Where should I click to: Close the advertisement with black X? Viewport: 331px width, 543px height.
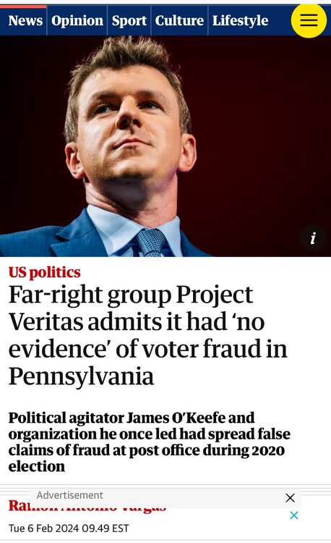tap(291, 498)
